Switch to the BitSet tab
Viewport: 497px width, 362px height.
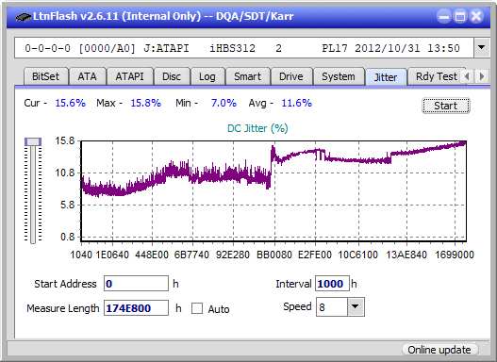click(x=45, y=76)
